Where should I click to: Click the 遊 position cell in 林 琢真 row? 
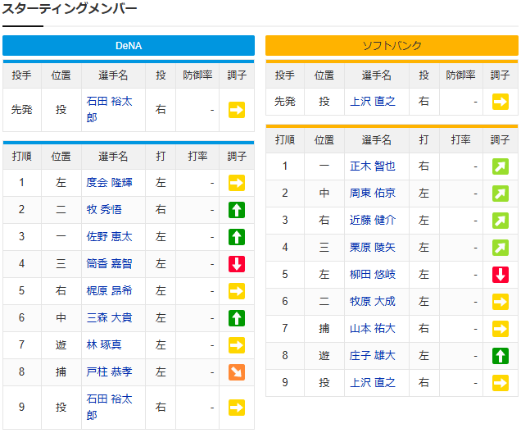coord(61,345)
